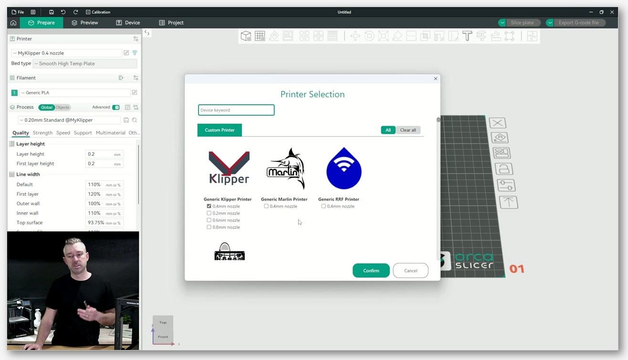Viewport: 628px width, 360px height.
Task: Click the Add cube object toolbar icon
Action: tap(246, 36)
